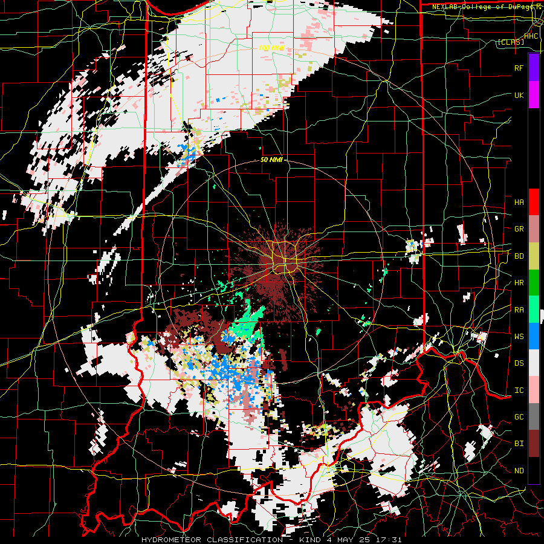Viewport: 544px width, 544px height.
Task: Click the RF legend label
Action: tap(519, 68)
